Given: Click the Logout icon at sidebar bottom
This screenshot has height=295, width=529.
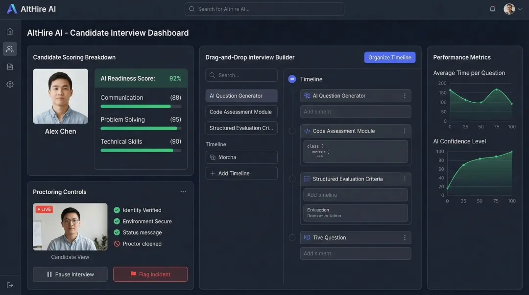Looking at the screenshot, I should pos(10,285).
